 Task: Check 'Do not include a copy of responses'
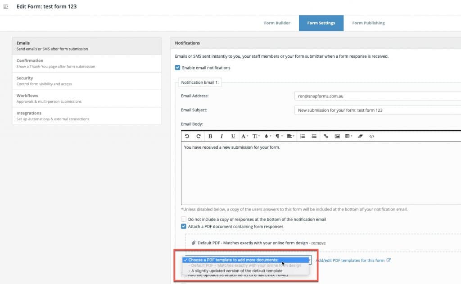tap(184, 219)
